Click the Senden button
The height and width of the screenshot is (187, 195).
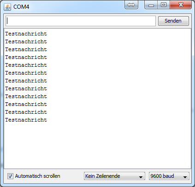(x=173, y=21)
